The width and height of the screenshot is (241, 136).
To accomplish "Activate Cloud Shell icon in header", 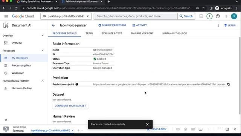I will click(201, 16).
